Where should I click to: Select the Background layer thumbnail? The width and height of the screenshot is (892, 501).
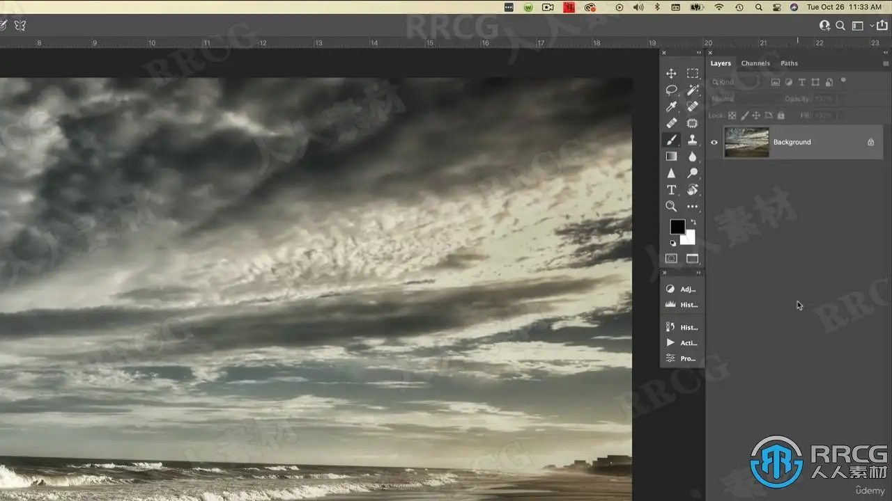pos(746,142)
